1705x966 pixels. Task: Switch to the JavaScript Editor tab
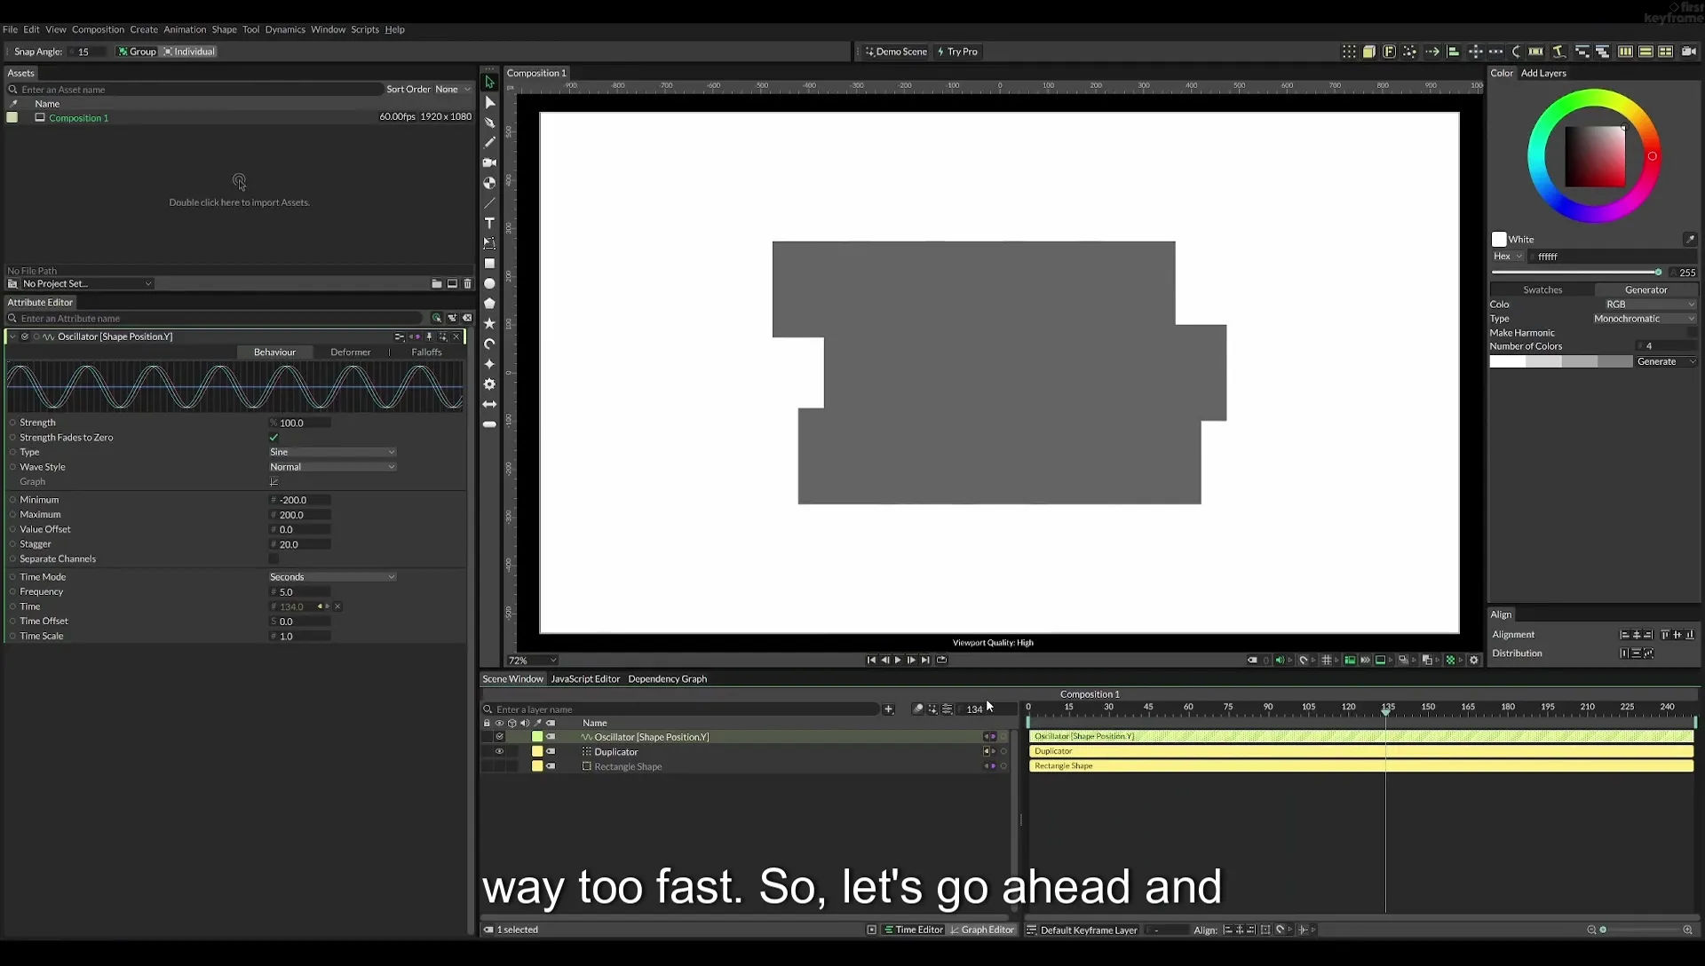tap(585, 679)
